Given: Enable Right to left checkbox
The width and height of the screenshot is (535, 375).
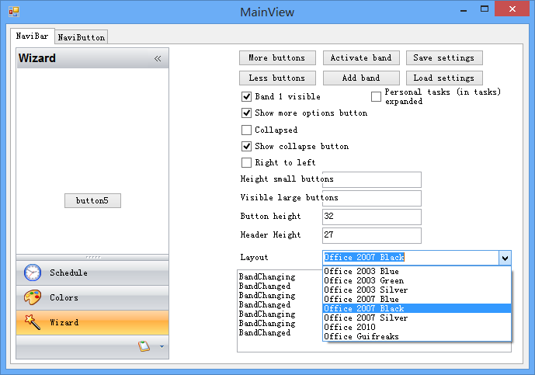Looking at the screenshot, I should coord(246,162).
